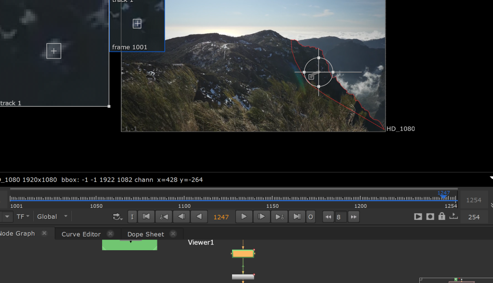This screenshot has width=493, height=283.
Task: Click the capture viewer record icon
Action: 430,216
